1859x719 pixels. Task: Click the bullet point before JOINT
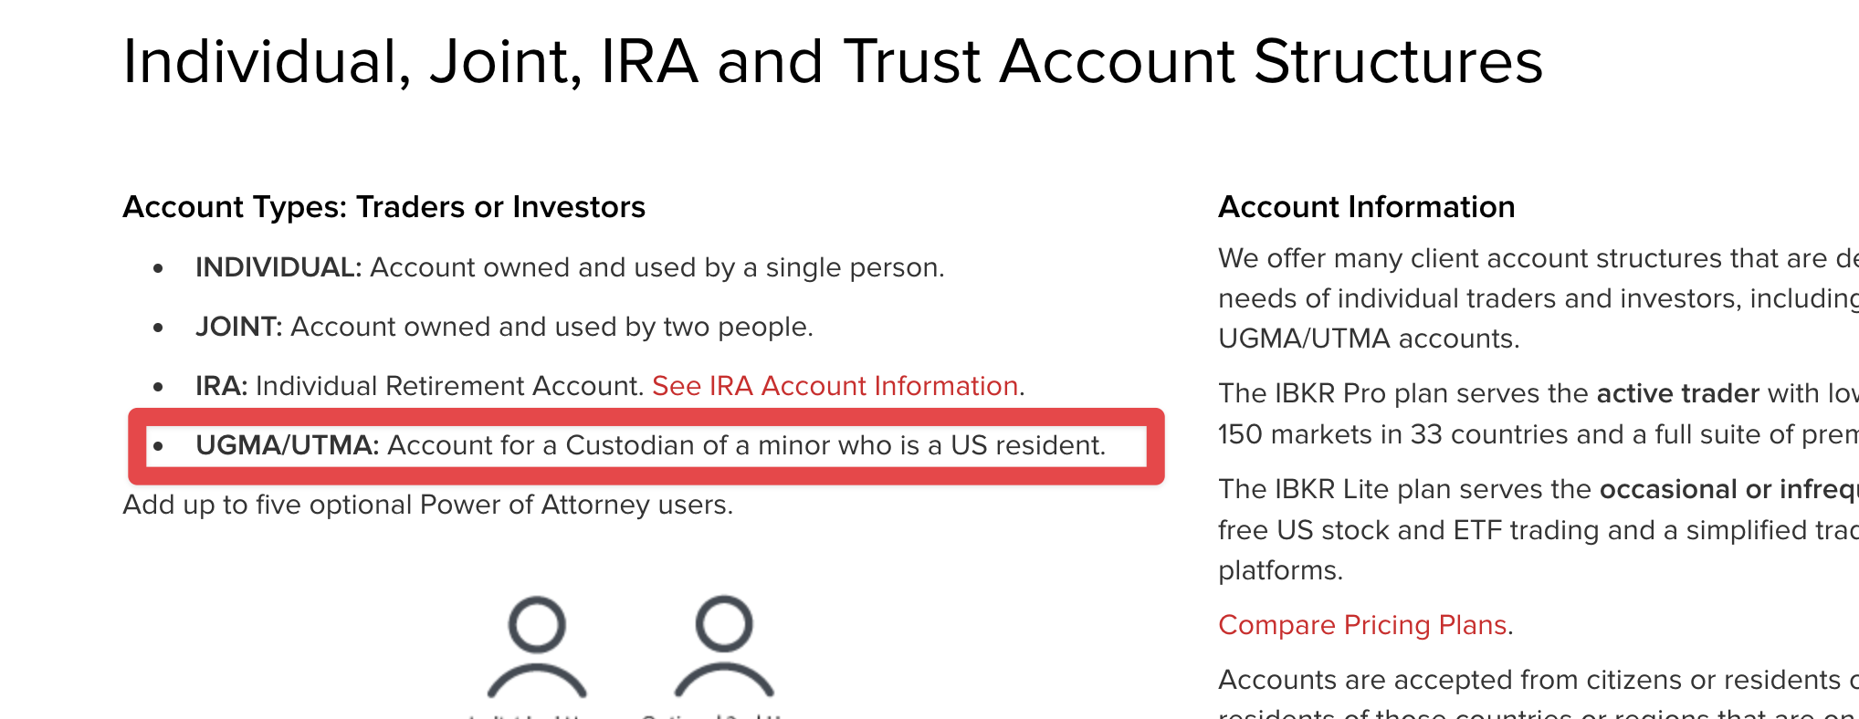coord(159,328)
